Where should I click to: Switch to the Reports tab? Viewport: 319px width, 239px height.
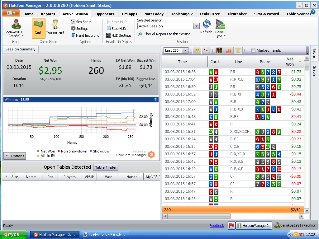click(x=48, y=14)
